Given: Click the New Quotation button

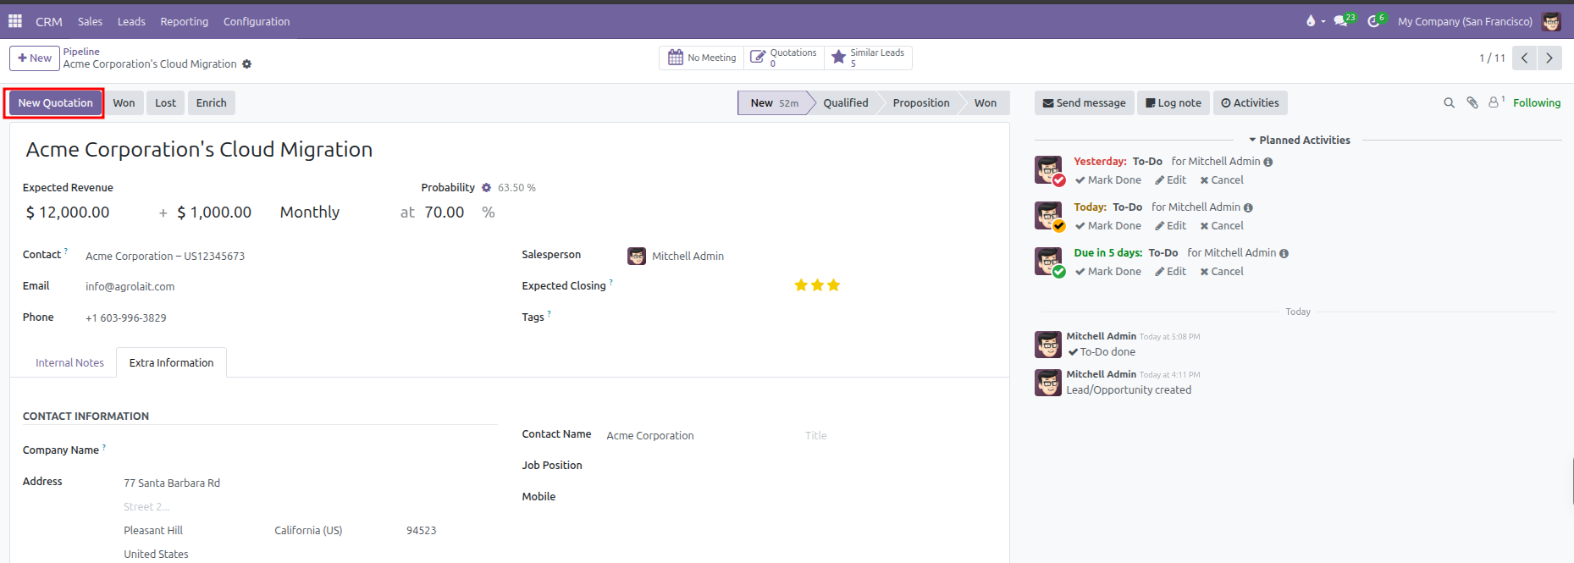Looking at the screenshot, I should coord(55,103).
